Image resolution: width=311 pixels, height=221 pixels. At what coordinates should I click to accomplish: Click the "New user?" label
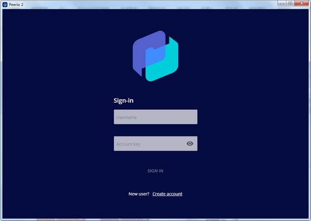pos(139,194)
